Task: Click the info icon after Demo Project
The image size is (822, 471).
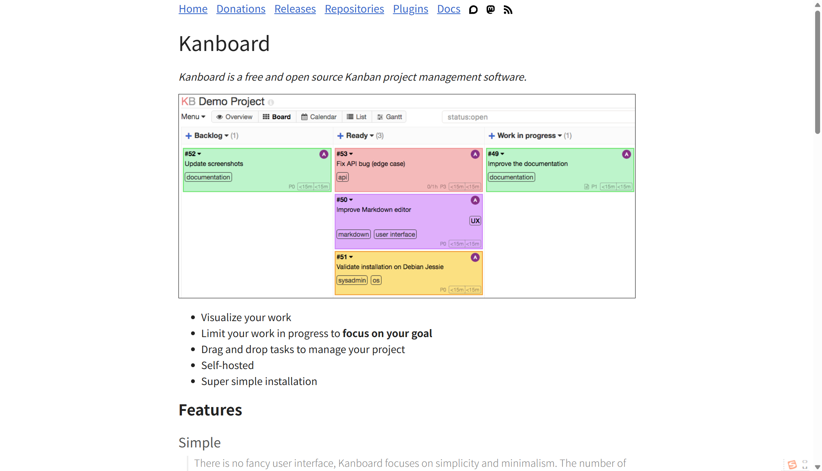Action: pyautogui.click(x=271, y=102)
